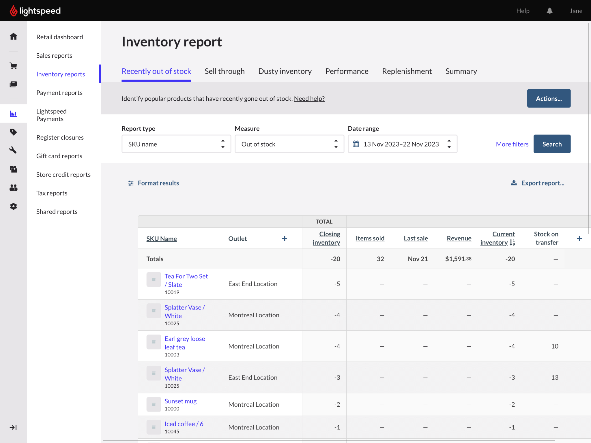Click the customers people icon
591x443 pixels.
click(x=13, y=188)
